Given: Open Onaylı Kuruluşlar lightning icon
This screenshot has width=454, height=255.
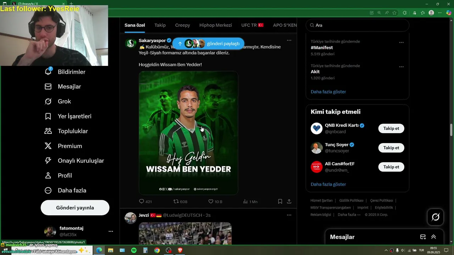Looking at the screenshot, I should (x=48, y=160).
